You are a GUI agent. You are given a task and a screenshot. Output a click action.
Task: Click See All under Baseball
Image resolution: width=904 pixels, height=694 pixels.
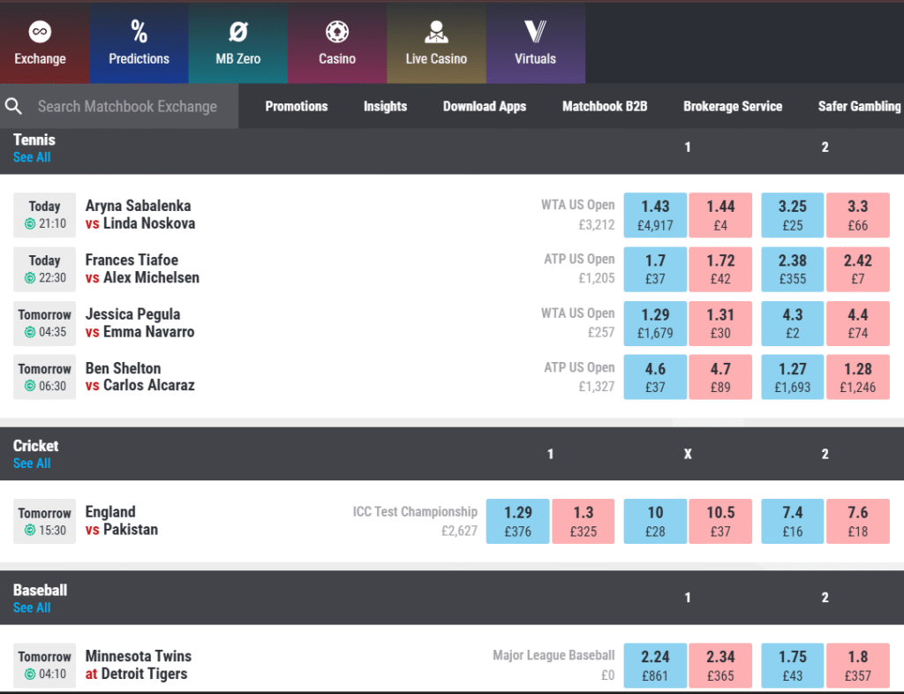pos(32,607)
